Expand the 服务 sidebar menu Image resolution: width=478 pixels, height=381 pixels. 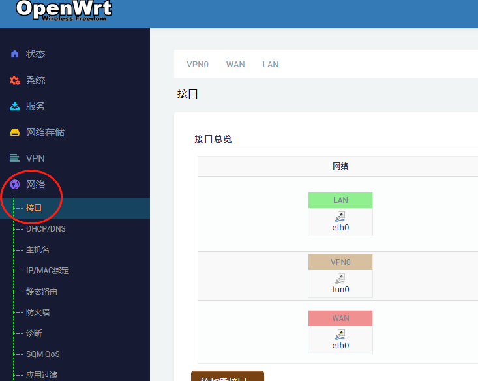point(36,106)
